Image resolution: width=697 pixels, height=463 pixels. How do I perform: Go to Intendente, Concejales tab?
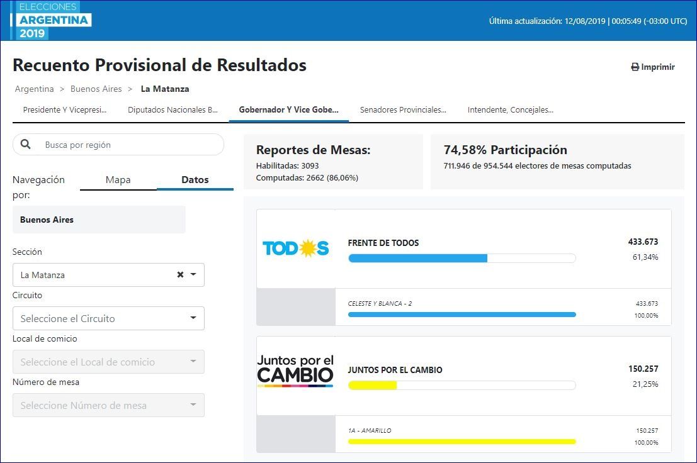pyautogui.click(x=510, y=110)
